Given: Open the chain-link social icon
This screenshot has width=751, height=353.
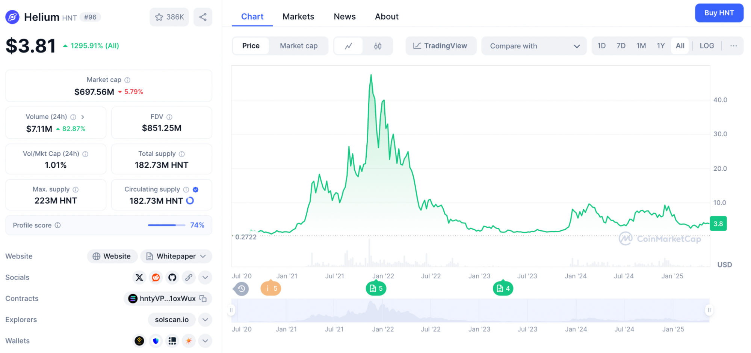Looking at the screenshot, I should coord(189,277).
